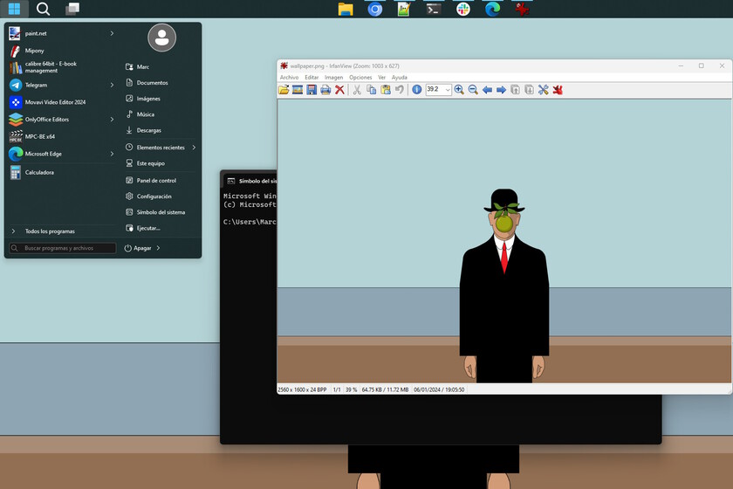Image resolution: width=733 pixels, height=489 pixels.
Task: Expand the Elementos recientes arrow
Action: tap(194, 148)
